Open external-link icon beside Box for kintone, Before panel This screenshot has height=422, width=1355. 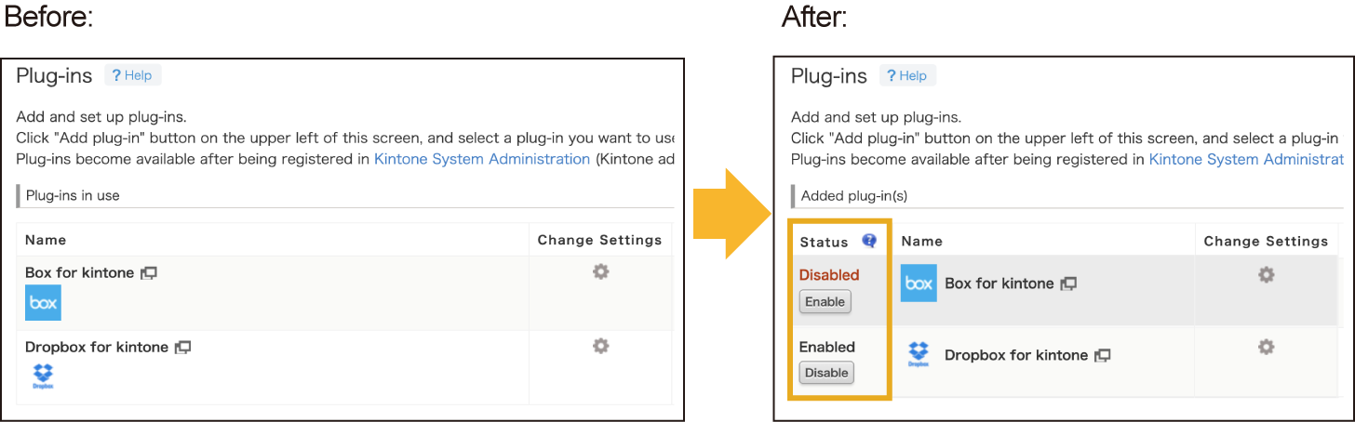pyautogui.click(x=149, y=273)
